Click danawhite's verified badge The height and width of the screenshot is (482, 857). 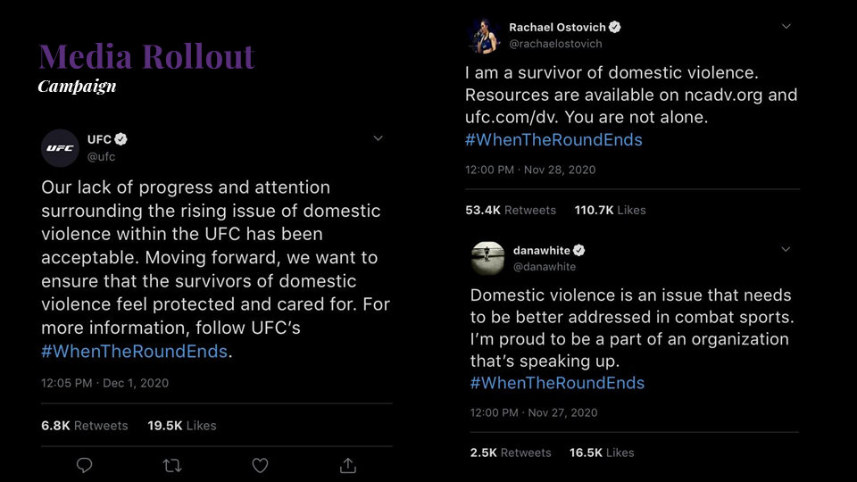[579, 250]
